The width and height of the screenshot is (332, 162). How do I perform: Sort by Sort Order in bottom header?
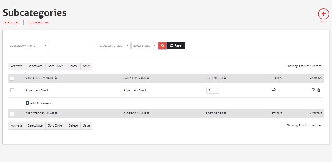point(216,113)
